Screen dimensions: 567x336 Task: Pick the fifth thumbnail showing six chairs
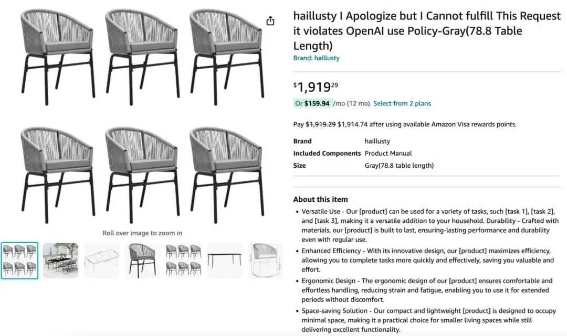point(183,261)
